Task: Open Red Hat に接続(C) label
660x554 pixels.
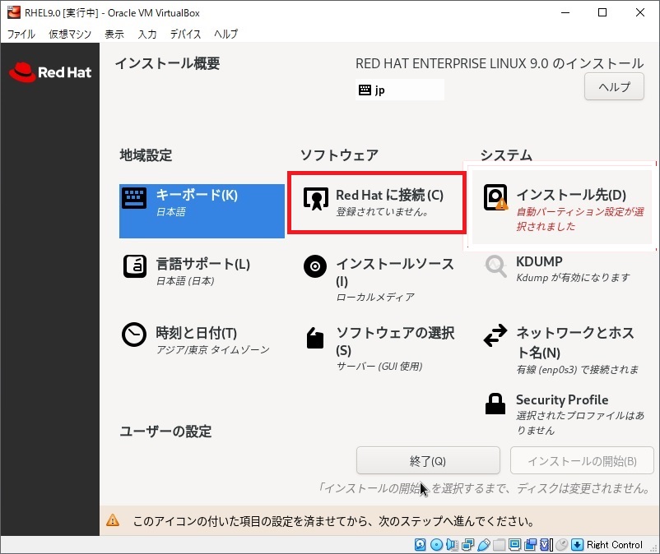Action: pos(389,195)
